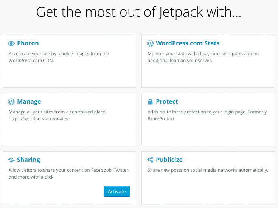Click the Photon eye icon
The image size is (278, 208).
(11, 43)
